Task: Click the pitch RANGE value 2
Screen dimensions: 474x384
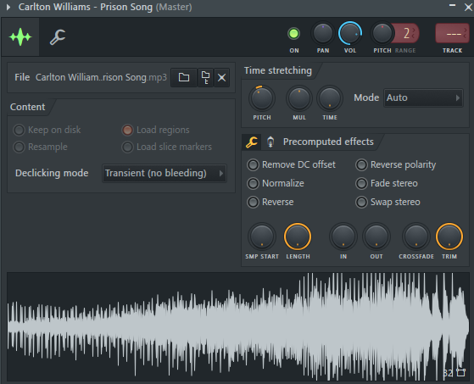Action: pos(406,33)
